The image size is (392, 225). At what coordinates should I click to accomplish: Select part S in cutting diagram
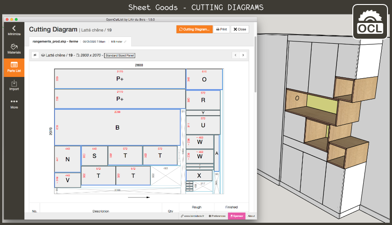[x=94, y=156]
